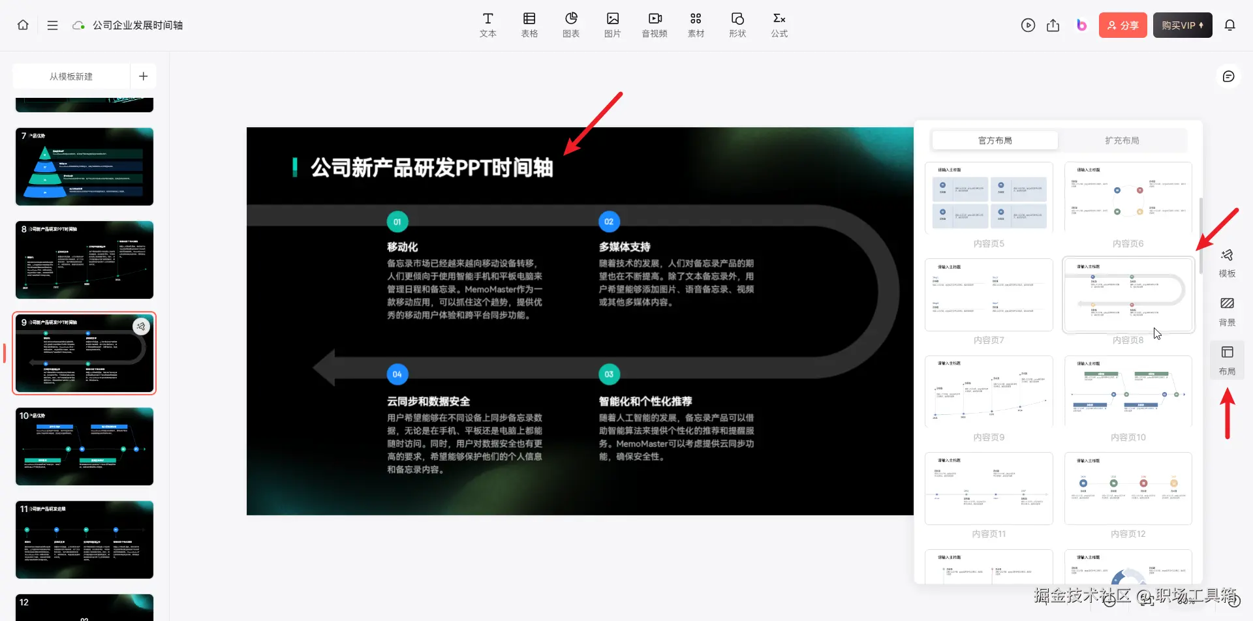Select the 04 circle marker
Viewport: 1253px width, 621px height.
click(397, 374)
